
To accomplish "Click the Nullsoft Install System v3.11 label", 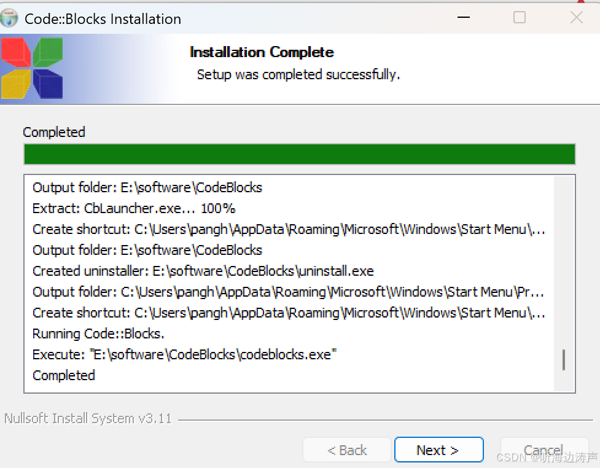I will pos(88,418).
